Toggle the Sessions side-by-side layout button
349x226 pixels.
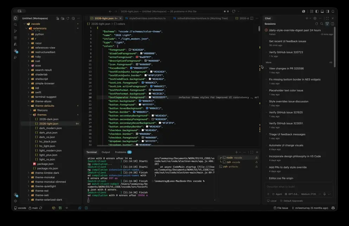pos(332,24)
